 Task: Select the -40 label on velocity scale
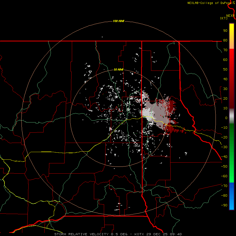pyautogui.click(x=224, y=157)
